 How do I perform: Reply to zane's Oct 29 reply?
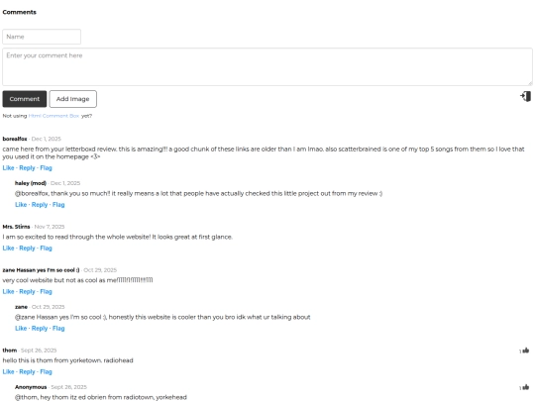pyautogui.click(x=40, y=328)
